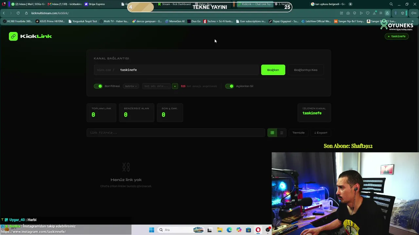Open the kan uykusu belgeseli Google tab
Screen dimensions: 419x235
[328, 4]
